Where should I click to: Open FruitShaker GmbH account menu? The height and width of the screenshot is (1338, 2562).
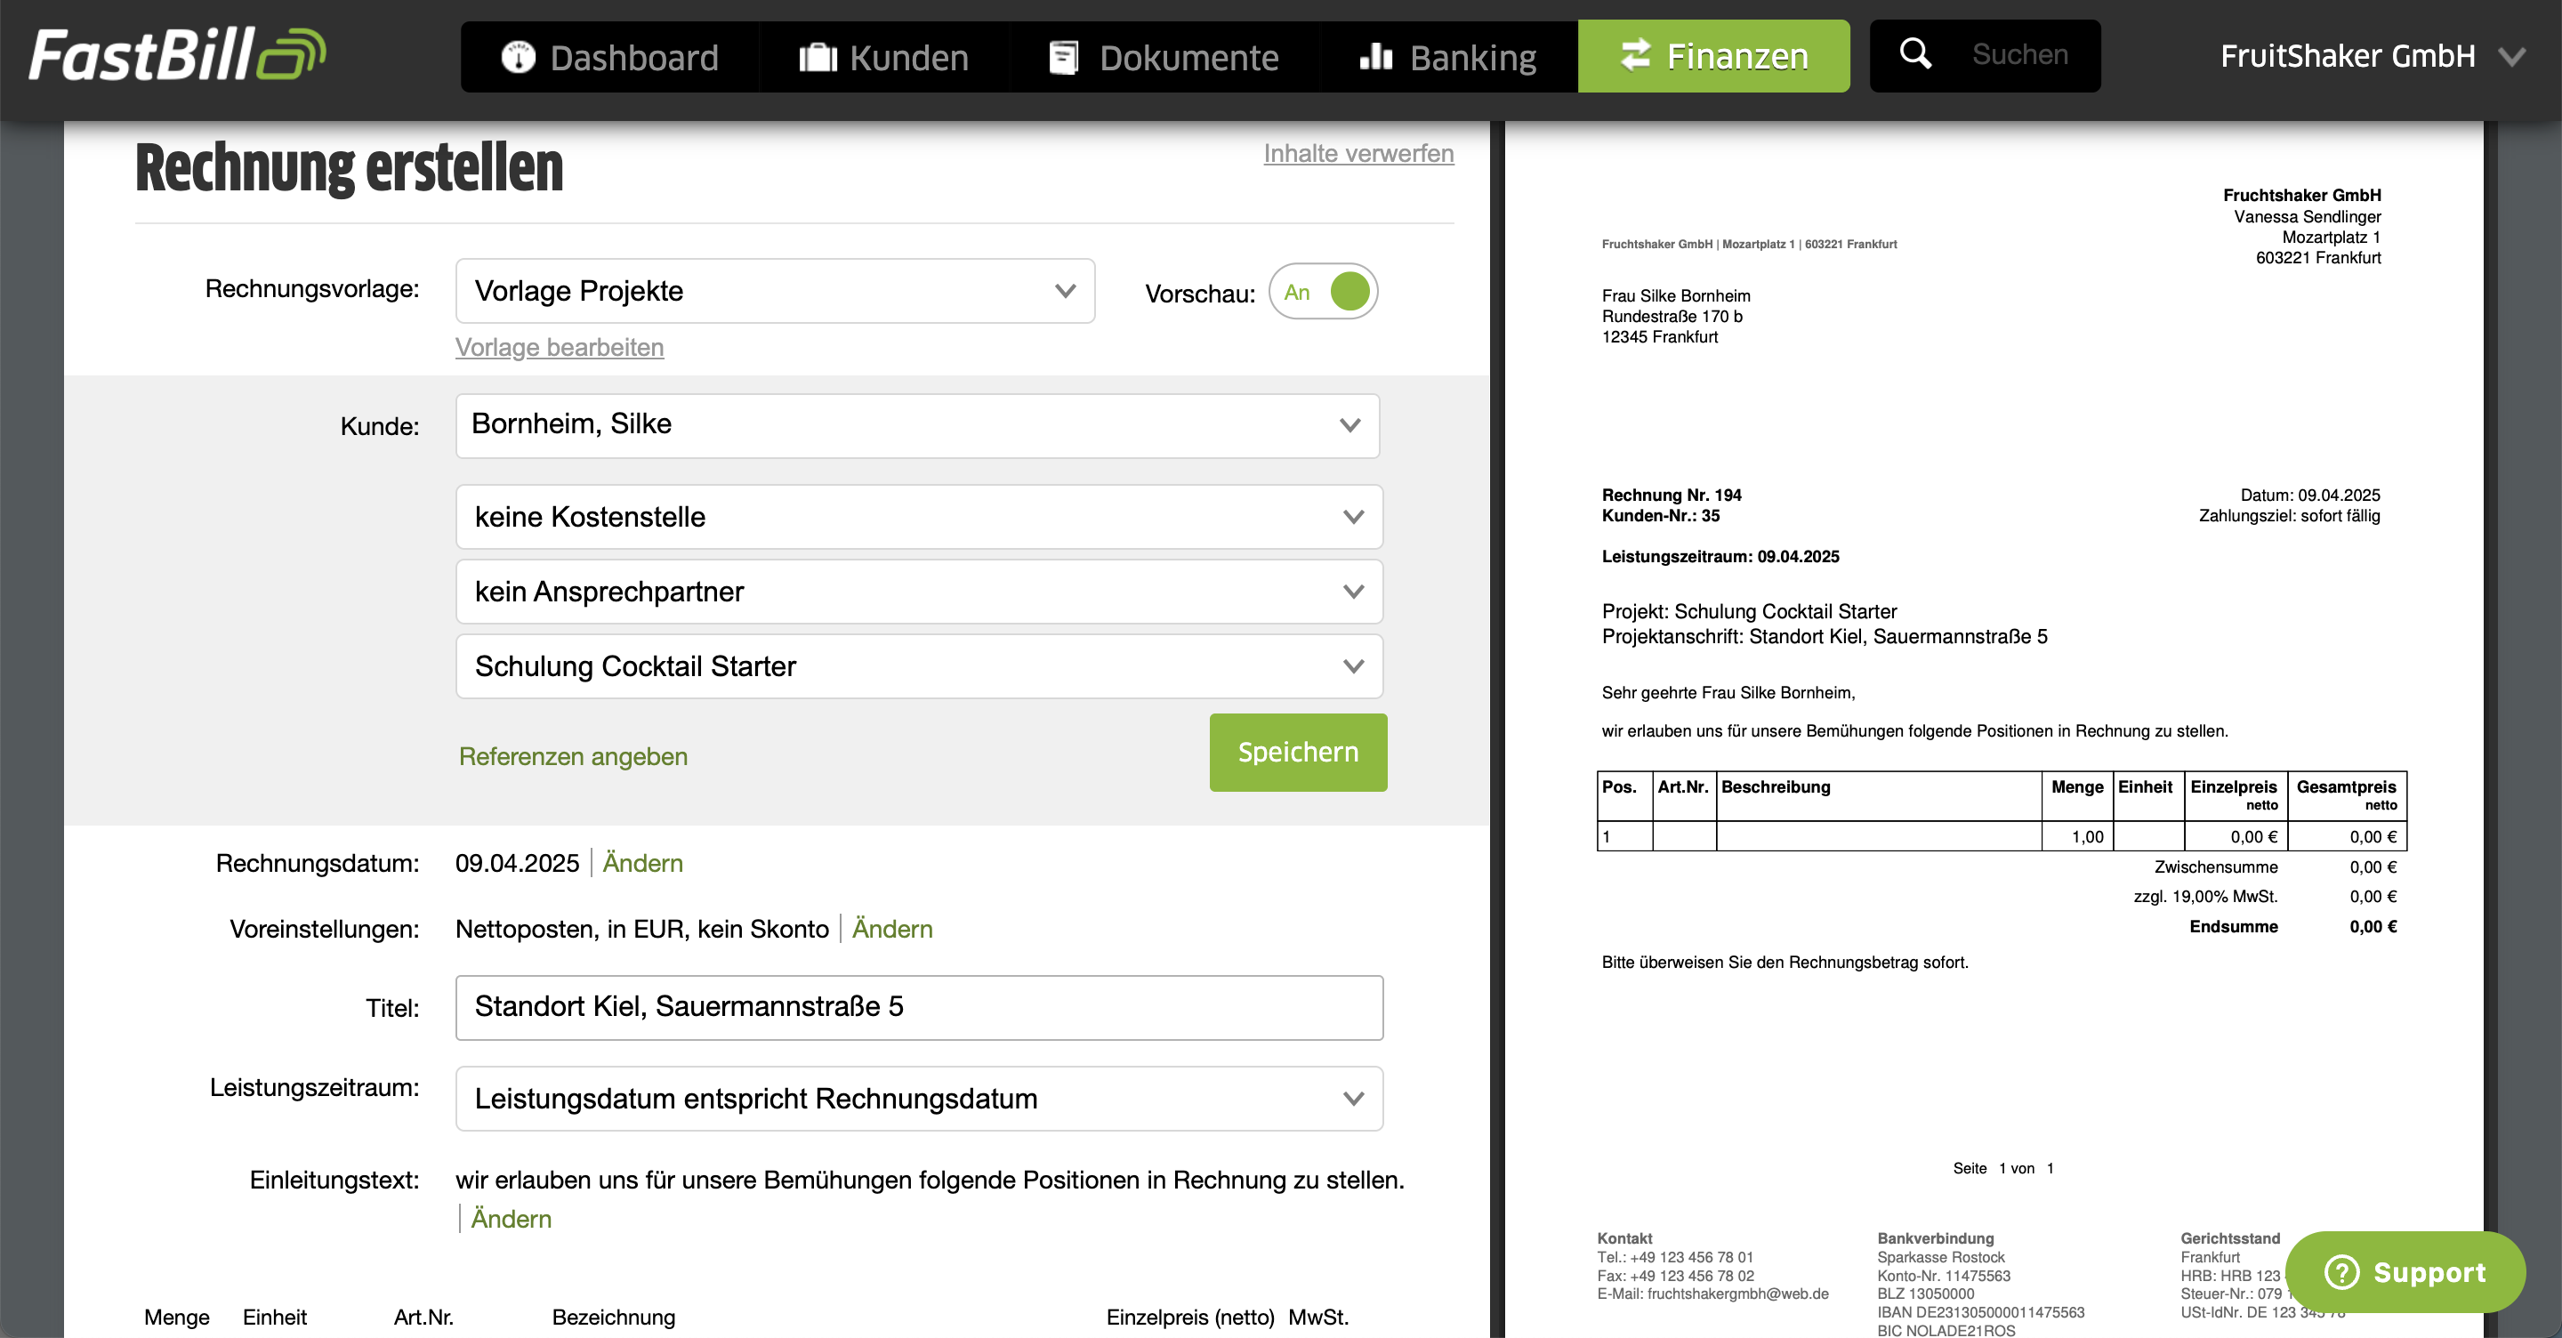(2372, 56)
